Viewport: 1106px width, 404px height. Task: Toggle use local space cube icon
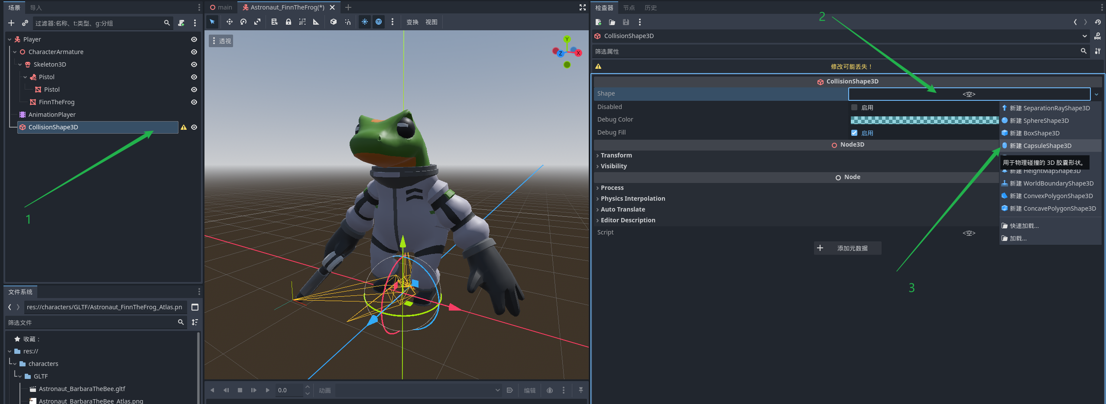pyautogui.click(x=334, y=22)
